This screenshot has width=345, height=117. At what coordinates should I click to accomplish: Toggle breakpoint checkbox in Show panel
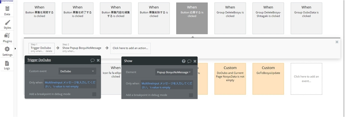[x=191, y=95]
